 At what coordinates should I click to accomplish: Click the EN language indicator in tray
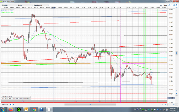coord(135,109)
